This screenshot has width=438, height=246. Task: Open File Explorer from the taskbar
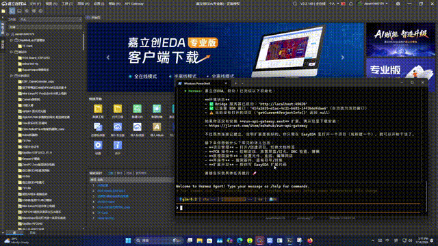pyautogui.click(x=199, y=241)
